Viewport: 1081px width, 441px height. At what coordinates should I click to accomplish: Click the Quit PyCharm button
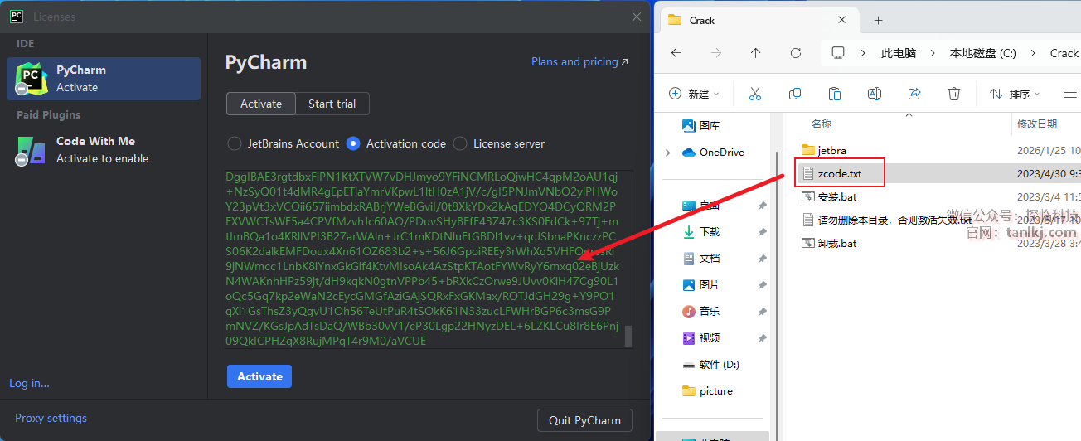tap(584, 420)
